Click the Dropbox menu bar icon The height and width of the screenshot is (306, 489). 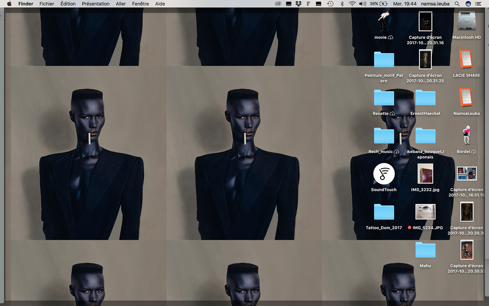pyautogui.click(x=299, y=4)
